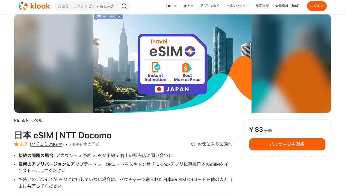Click 会員登録（無料） link
Image resolution: width=346 pixels, height=194 pixels.
[x=288, y=6]
